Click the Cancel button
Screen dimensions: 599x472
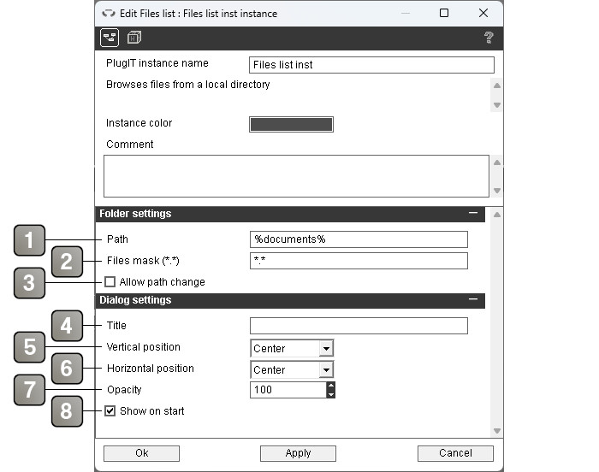coord(455,453)
